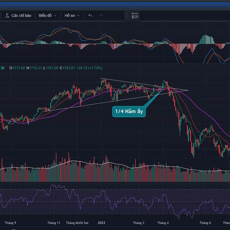The height and width of the screenshot is (230, 230).
Task: Click the Tháng 9 time axis label
Action: [x=10, y=223]
